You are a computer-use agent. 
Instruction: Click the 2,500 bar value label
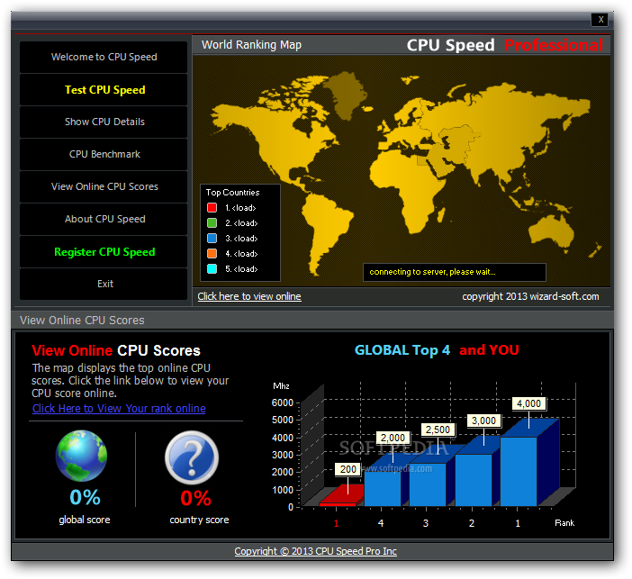coord(438,430)
